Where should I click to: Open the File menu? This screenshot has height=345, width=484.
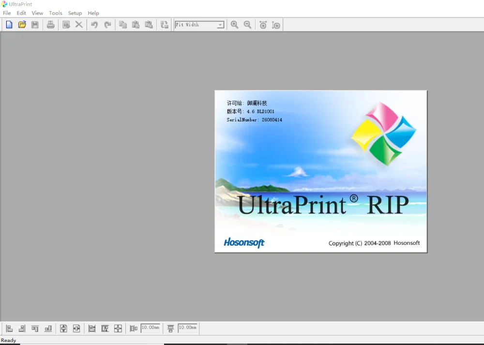(7, 13)
